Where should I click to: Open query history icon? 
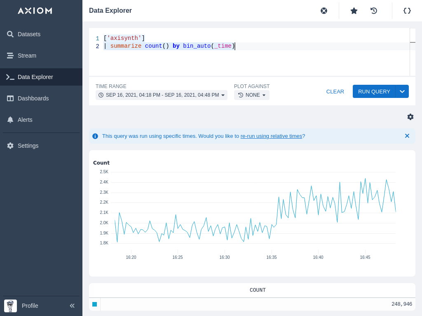point(374,11)
